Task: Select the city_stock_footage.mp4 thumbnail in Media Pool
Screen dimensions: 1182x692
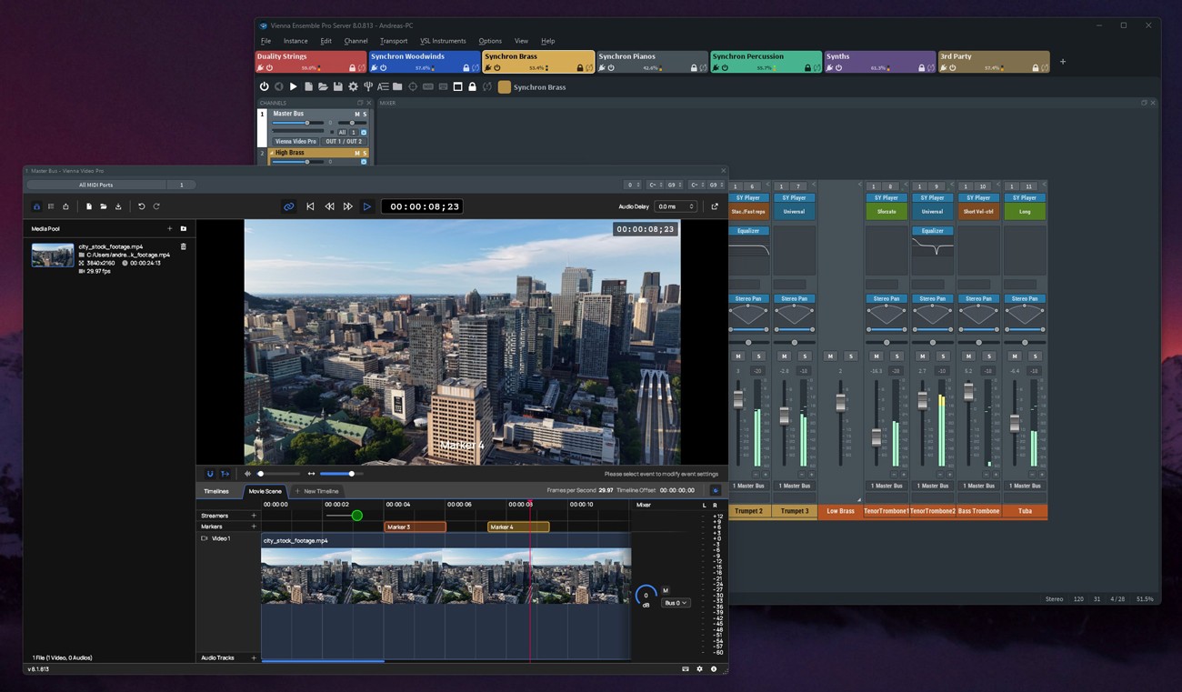Action: coord(53,255)
